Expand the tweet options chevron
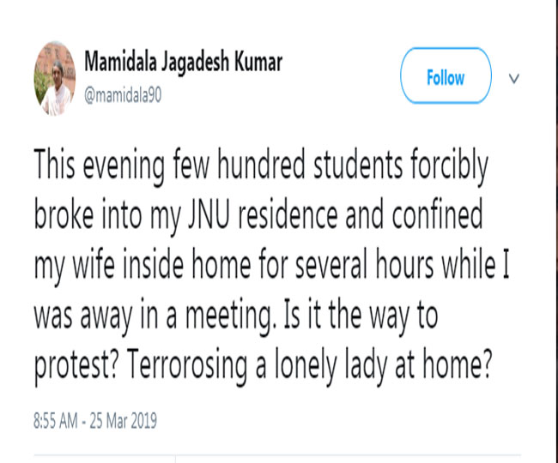The width and height of the screenshot is (558, 463). 514,78
